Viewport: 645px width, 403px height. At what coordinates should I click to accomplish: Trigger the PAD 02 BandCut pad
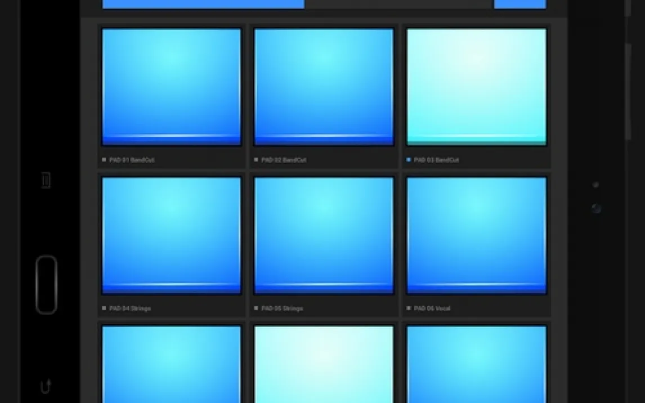(324, 87)
